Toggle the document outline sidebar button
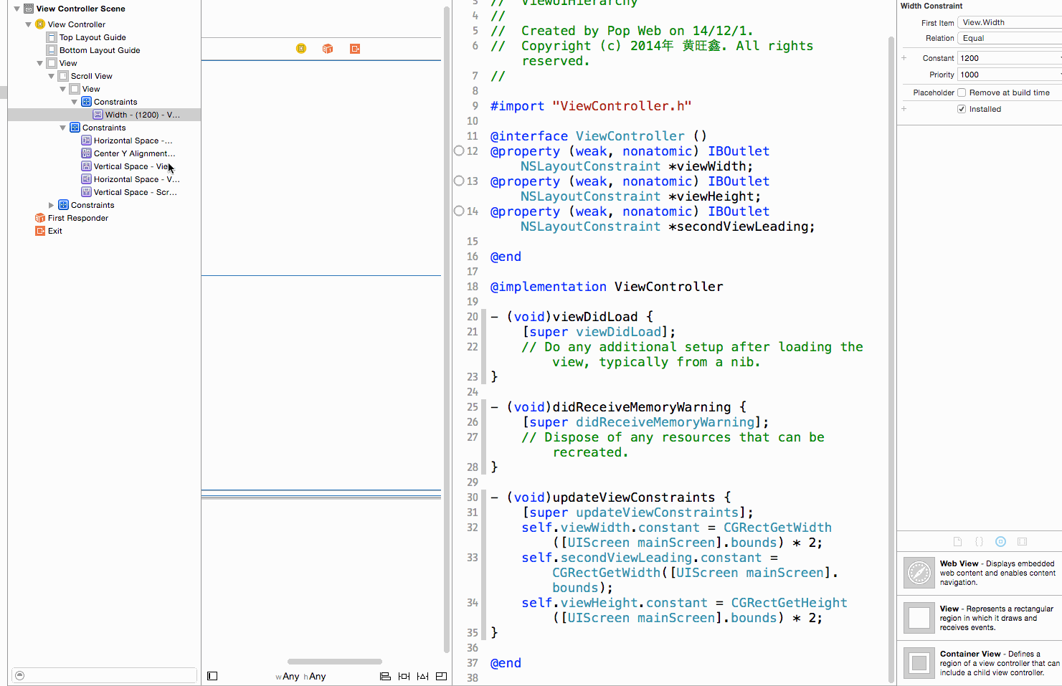 (x=212, y=676)
